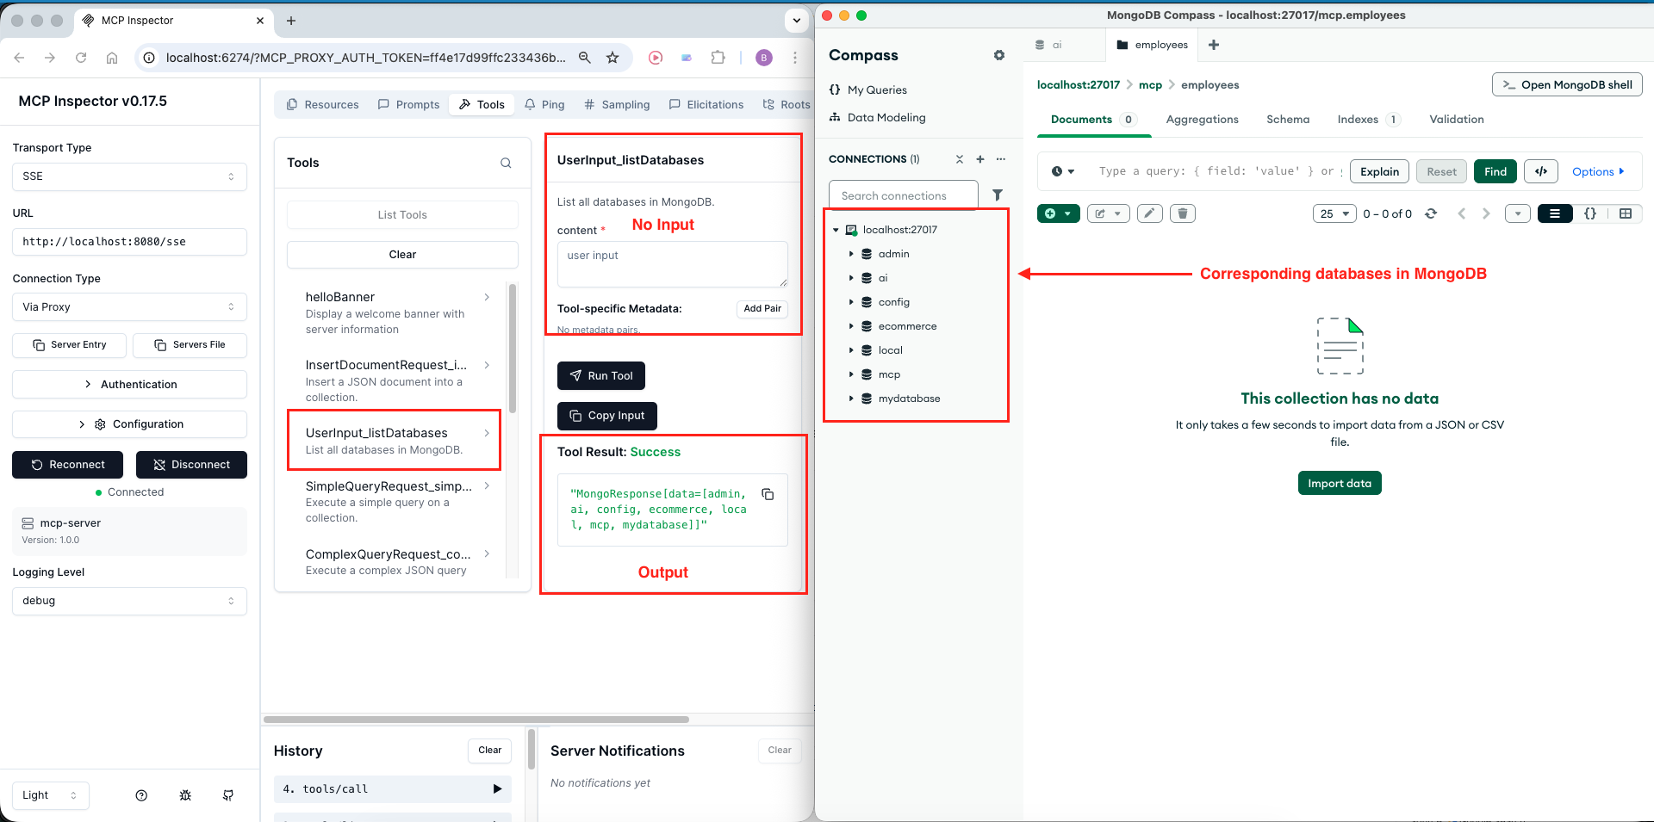Click the content user input text area

672,264
